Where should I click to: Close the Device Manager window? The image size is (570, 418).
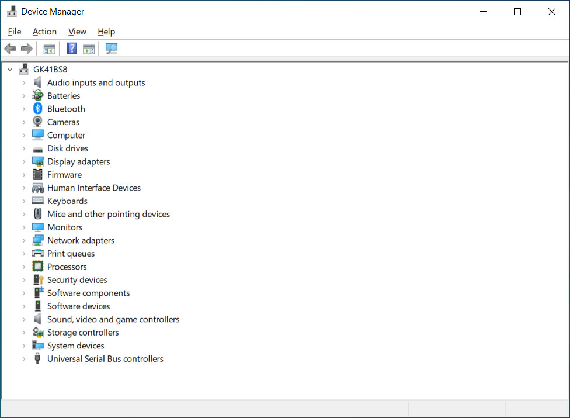pos(551,12)
